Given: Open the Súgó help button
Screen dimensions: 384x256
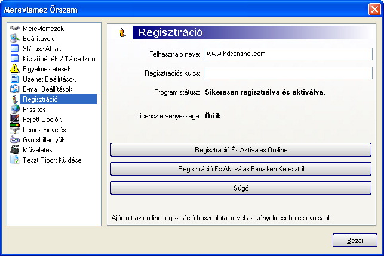Looking at the screenshot, I should 241,188.
